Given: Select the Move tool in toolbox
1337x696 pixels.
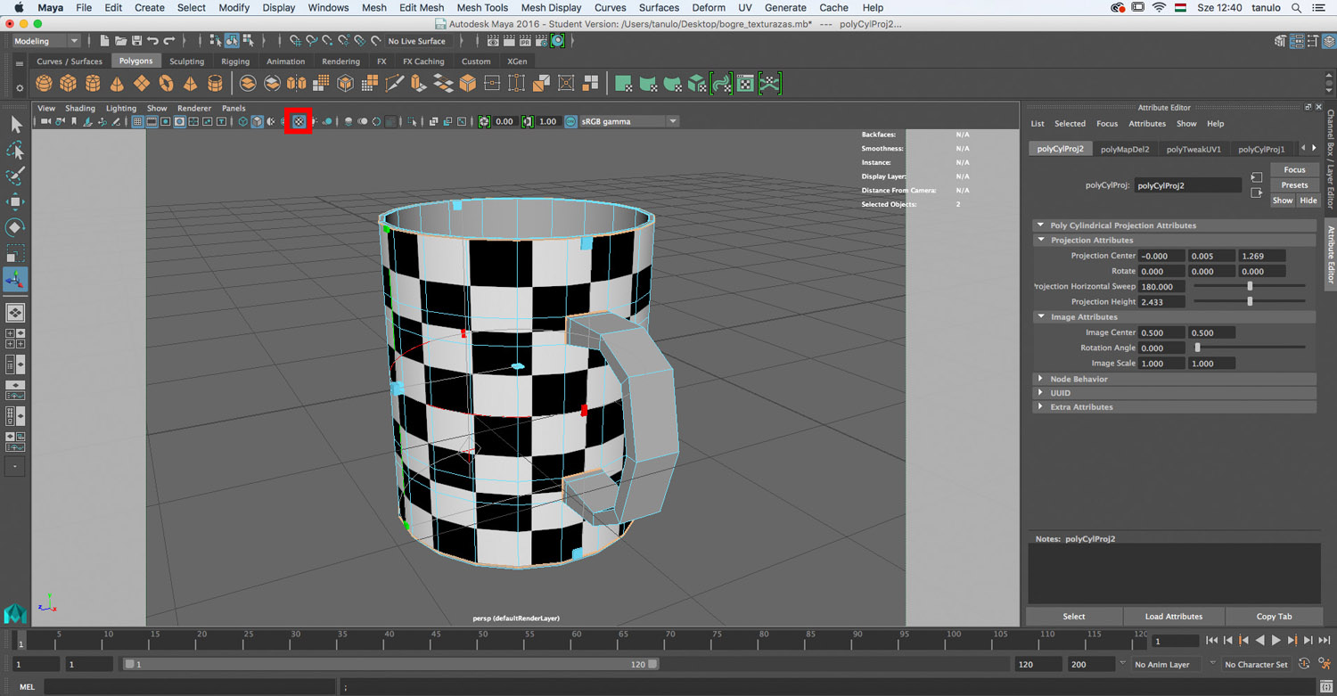Looking at the screenshot, I should pos(15,201).
